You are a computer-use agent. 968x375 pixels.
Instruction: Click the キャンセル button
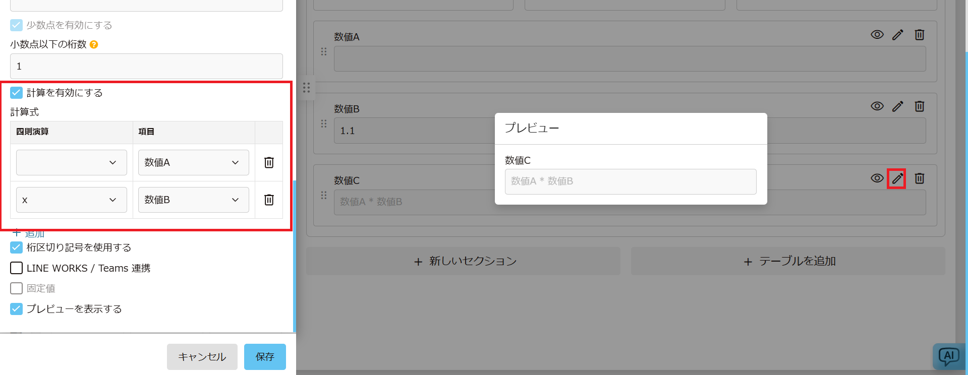click(x=202, y=357)
